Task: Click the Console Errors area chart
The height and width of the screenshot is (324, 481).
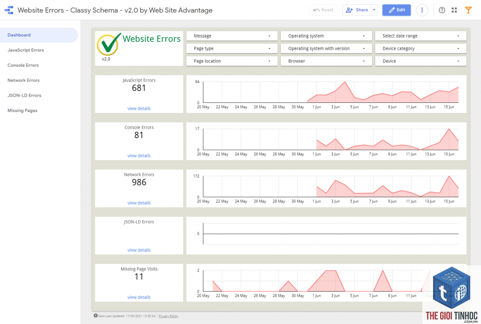Action: pos(326,141)
